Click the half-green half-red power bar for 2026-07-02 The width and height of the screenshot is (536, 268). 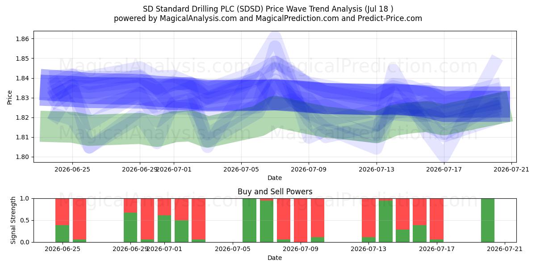pyautogui.click(x=181, y=220)
